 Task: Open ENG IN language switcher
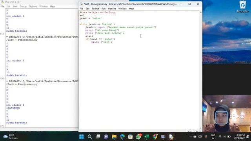tap(213, 137)
